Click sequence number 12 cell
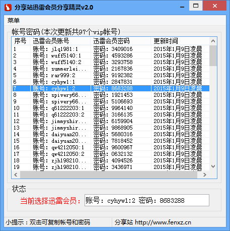Screen dimensions: 230x231 [17, 121]
